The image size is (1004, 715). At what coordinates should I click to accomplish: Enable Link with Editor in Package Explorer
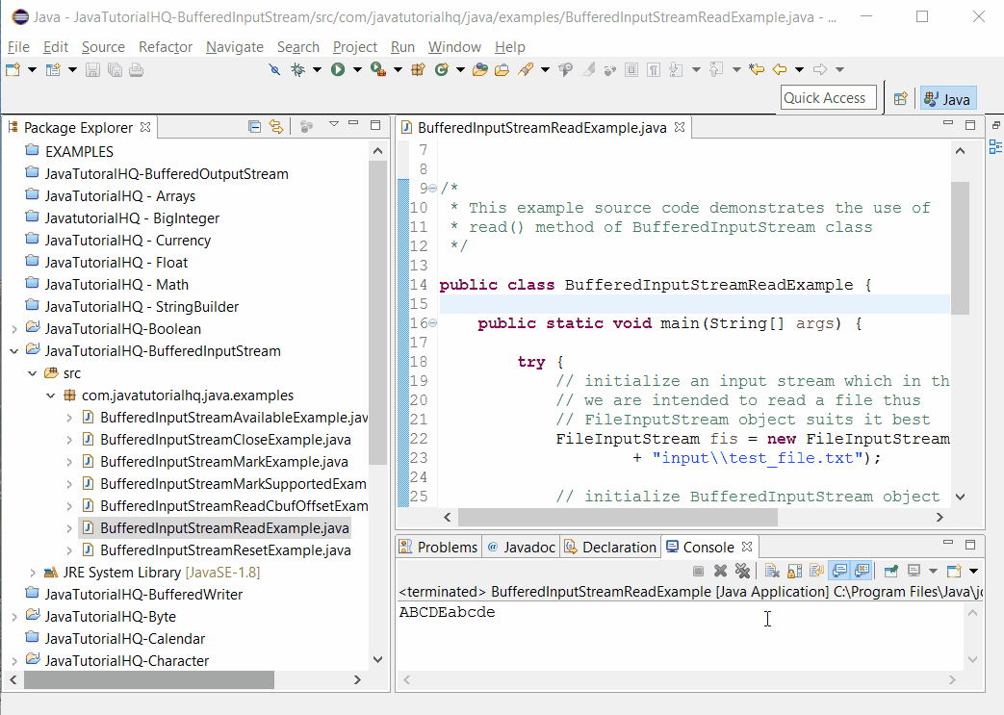click(276, 126)
